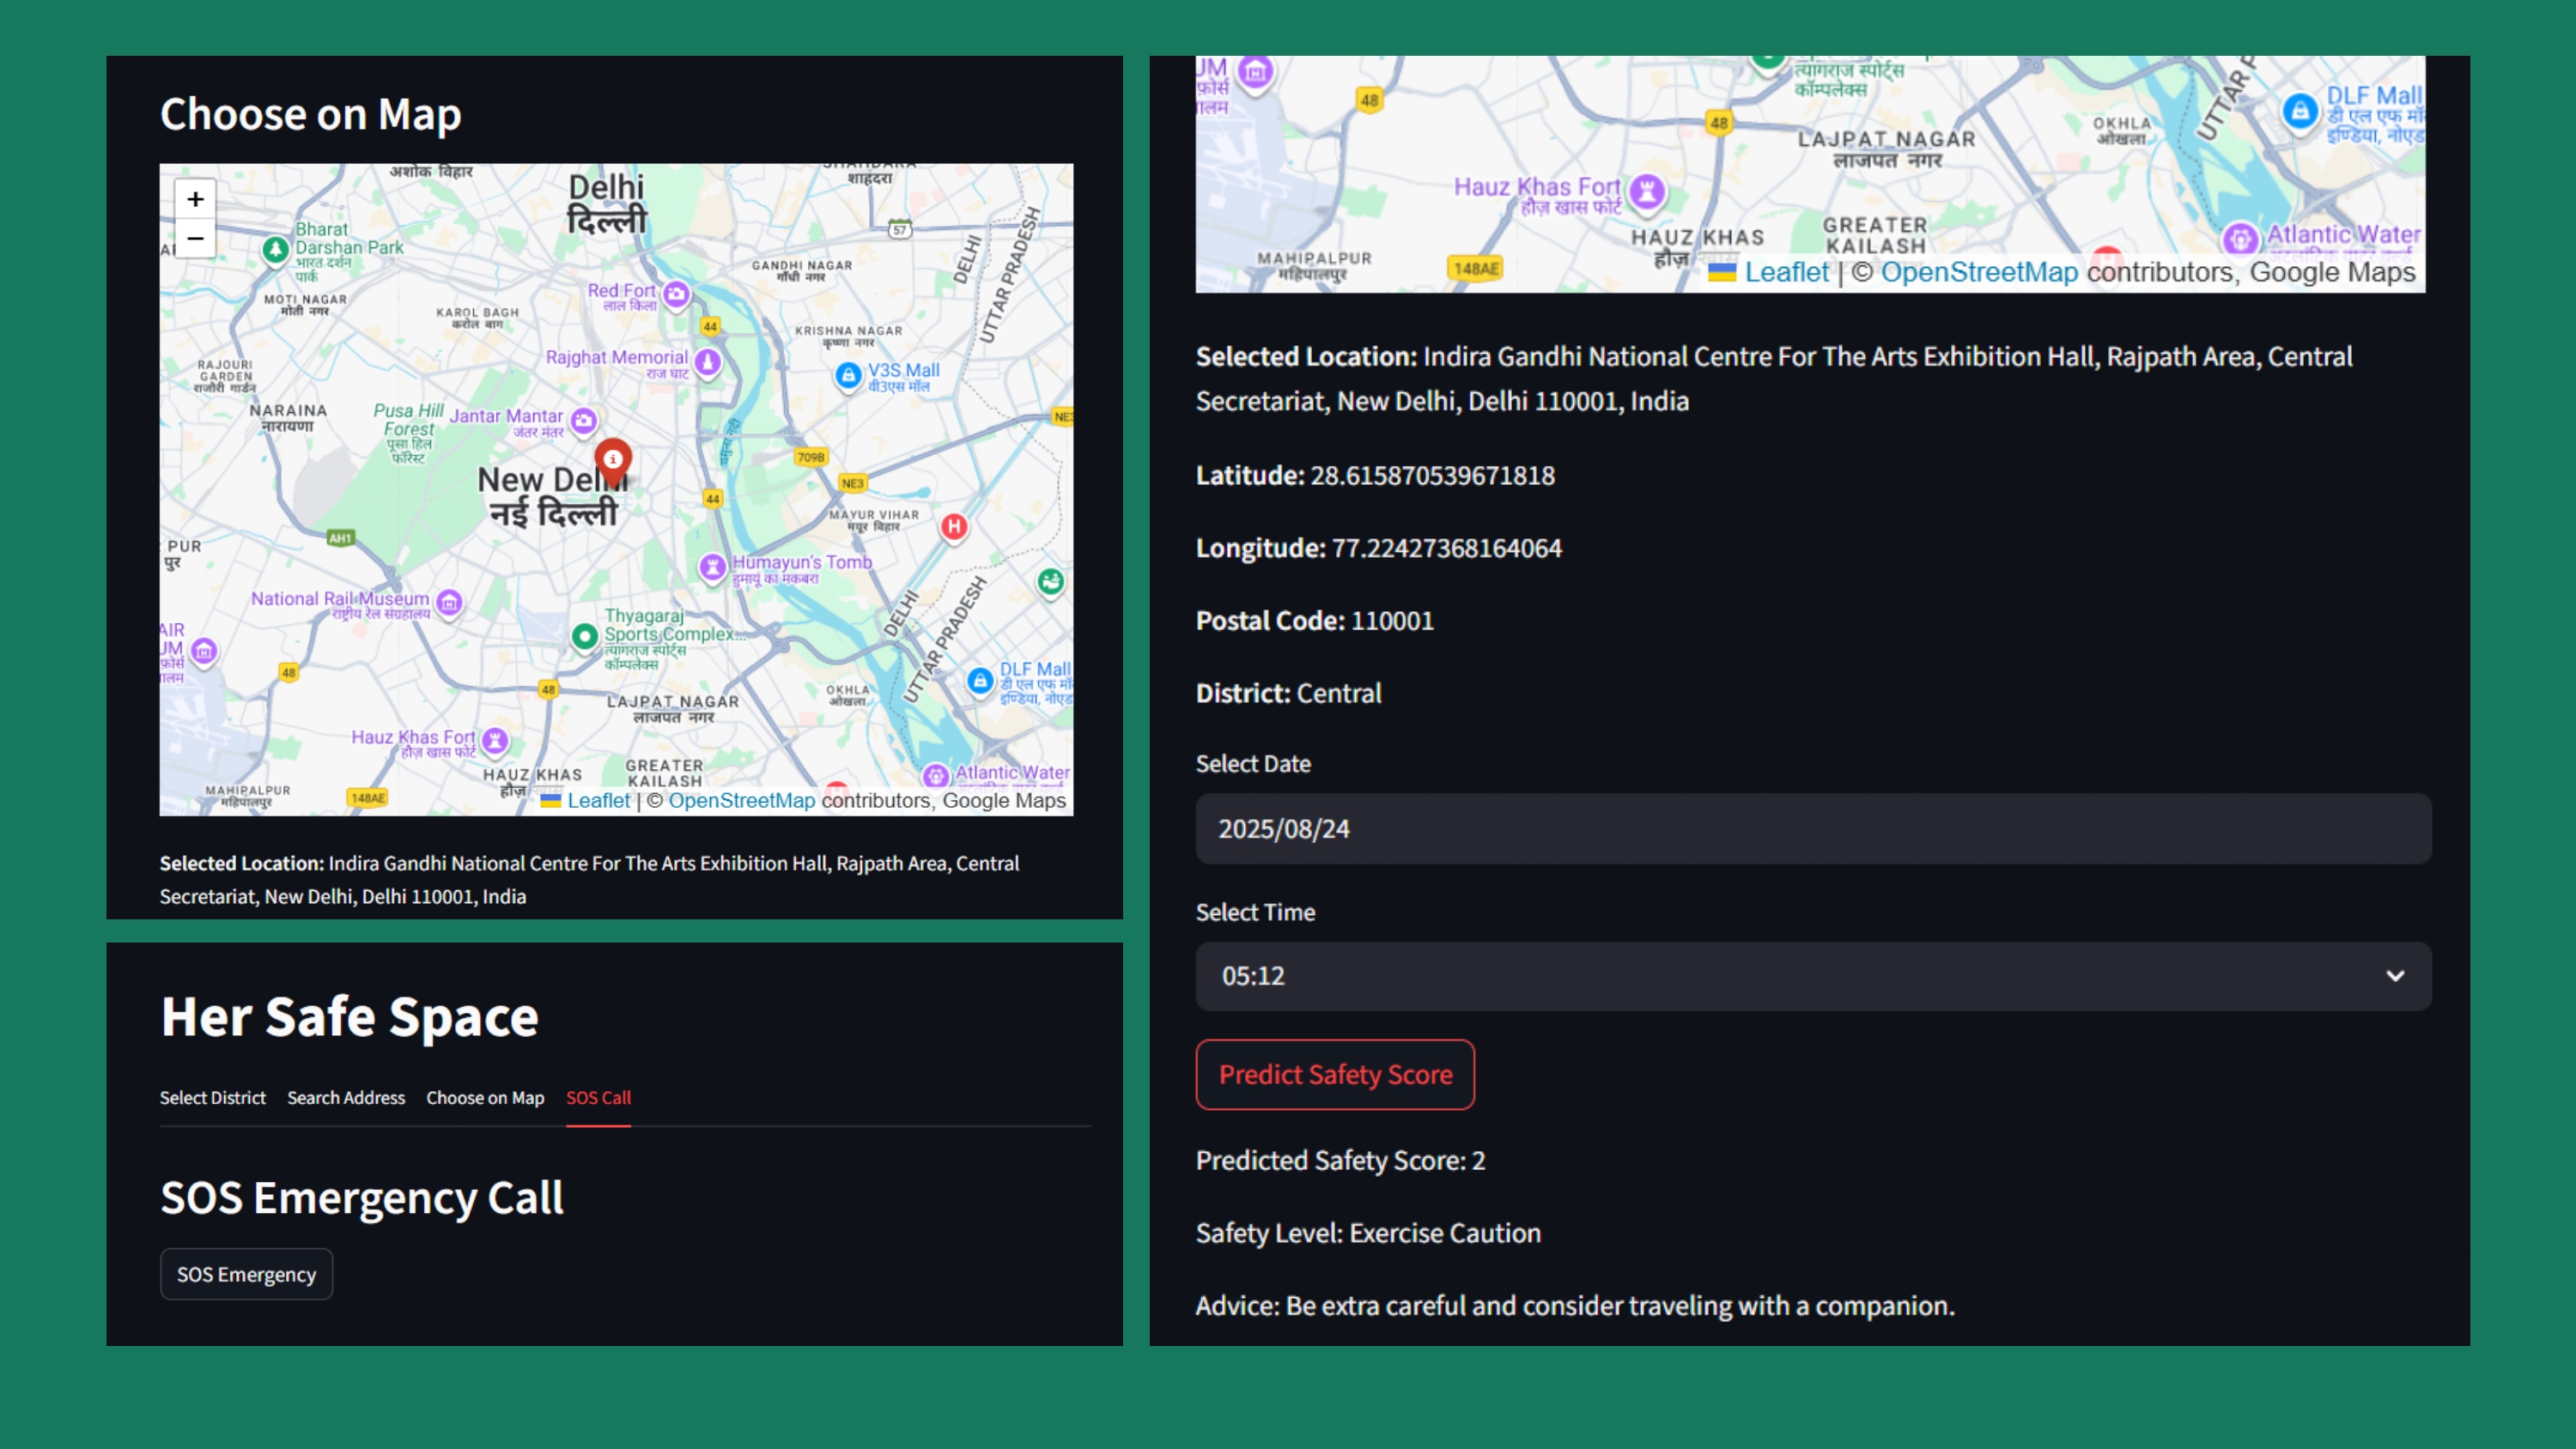Switch to Select District tab

pyautogui.click(x=212, y=1097)
